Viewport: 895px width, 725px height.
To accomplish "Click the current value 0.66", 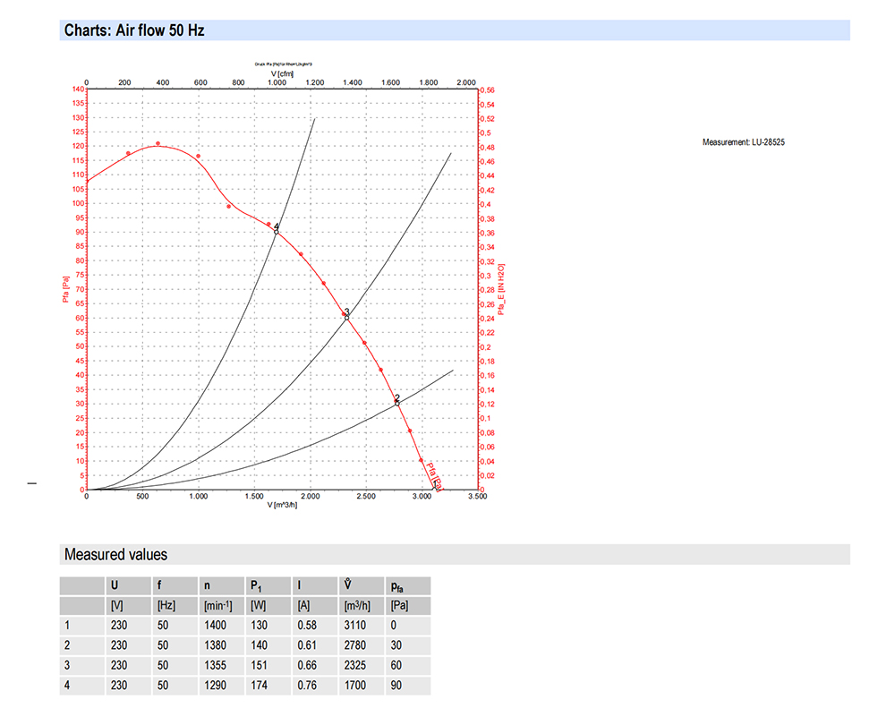I will pos(307,665).
